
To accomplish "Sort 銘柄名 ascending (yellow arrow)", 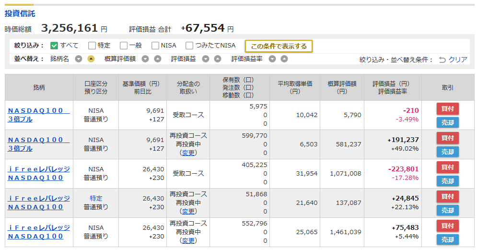I will 91,59.
